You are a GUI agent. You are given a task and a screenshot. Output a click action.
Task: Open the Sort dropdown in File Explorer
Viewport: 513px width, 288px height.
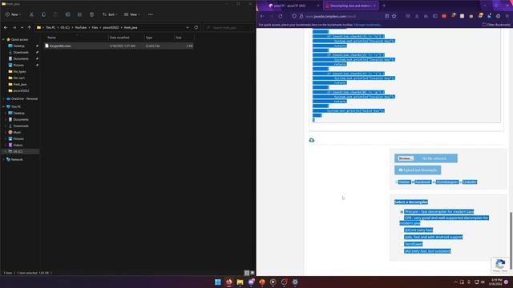point(110,14)
